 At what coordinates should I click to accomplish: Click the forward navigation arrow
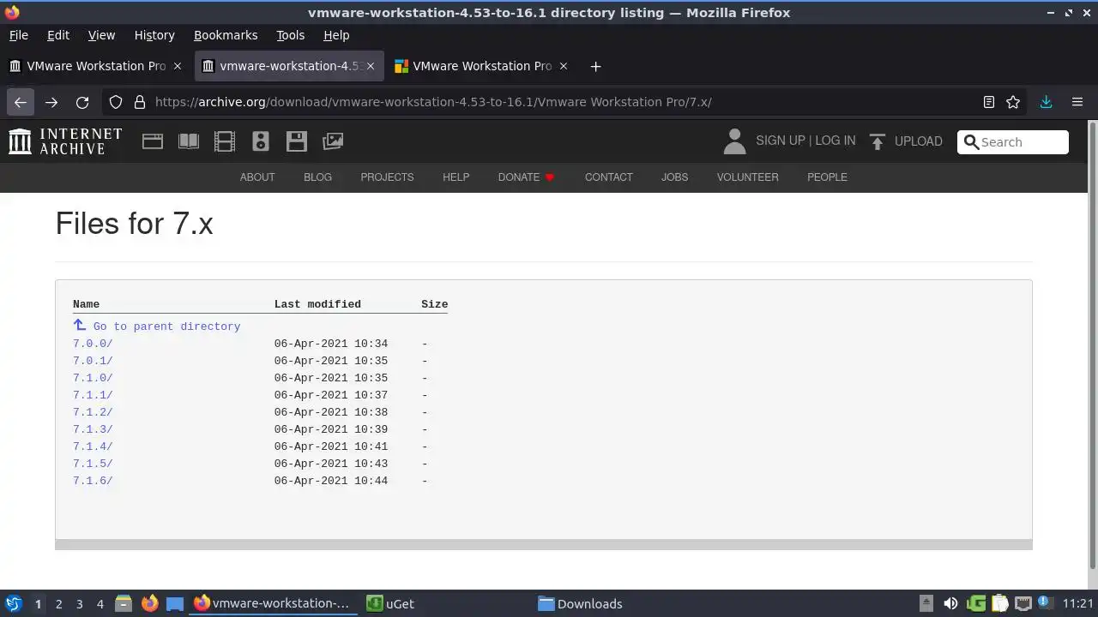51,102
